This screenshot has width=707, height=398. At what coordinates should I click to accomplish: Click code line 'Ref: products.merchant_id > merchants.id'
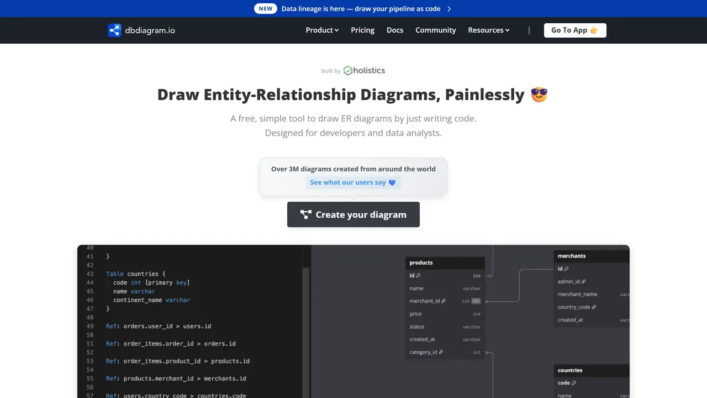click(x=176, y=379)
